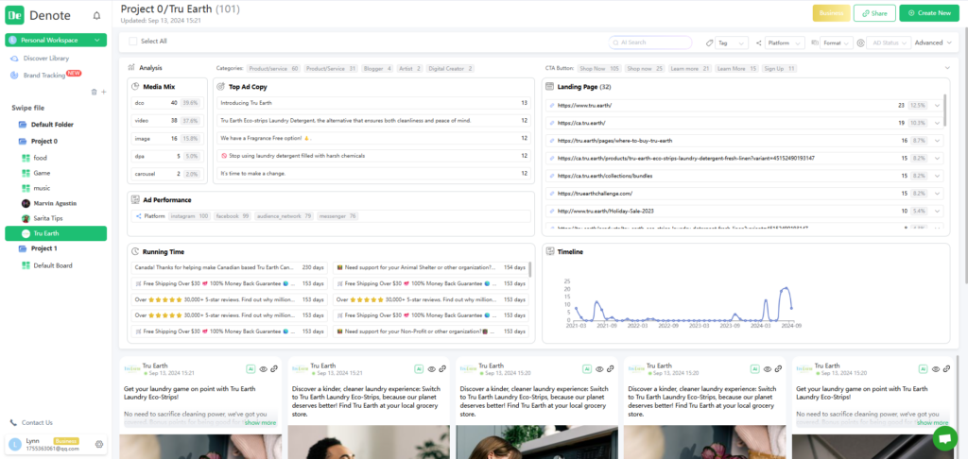Select the Tru Earth board in the sidebar
968x459 pixels.
[x=56, y=234]
